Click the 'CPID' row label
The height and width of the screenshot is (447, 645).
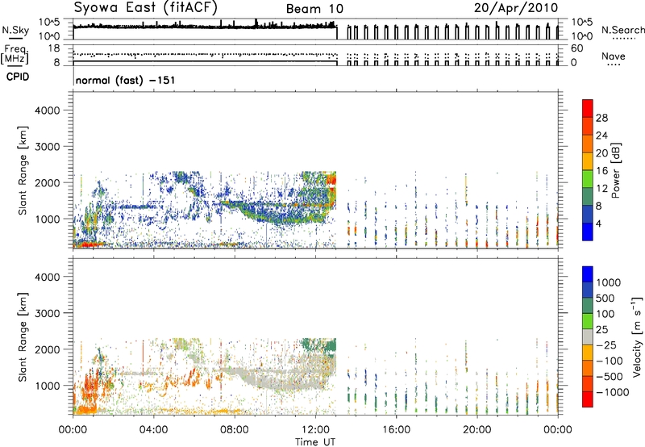pyautogui.click(x=18, y=77)
